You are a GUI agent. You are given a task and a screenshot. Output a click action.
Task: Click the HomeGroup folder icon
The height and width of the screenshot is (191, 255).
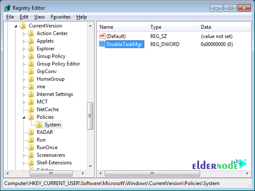(x=31, y=79)
